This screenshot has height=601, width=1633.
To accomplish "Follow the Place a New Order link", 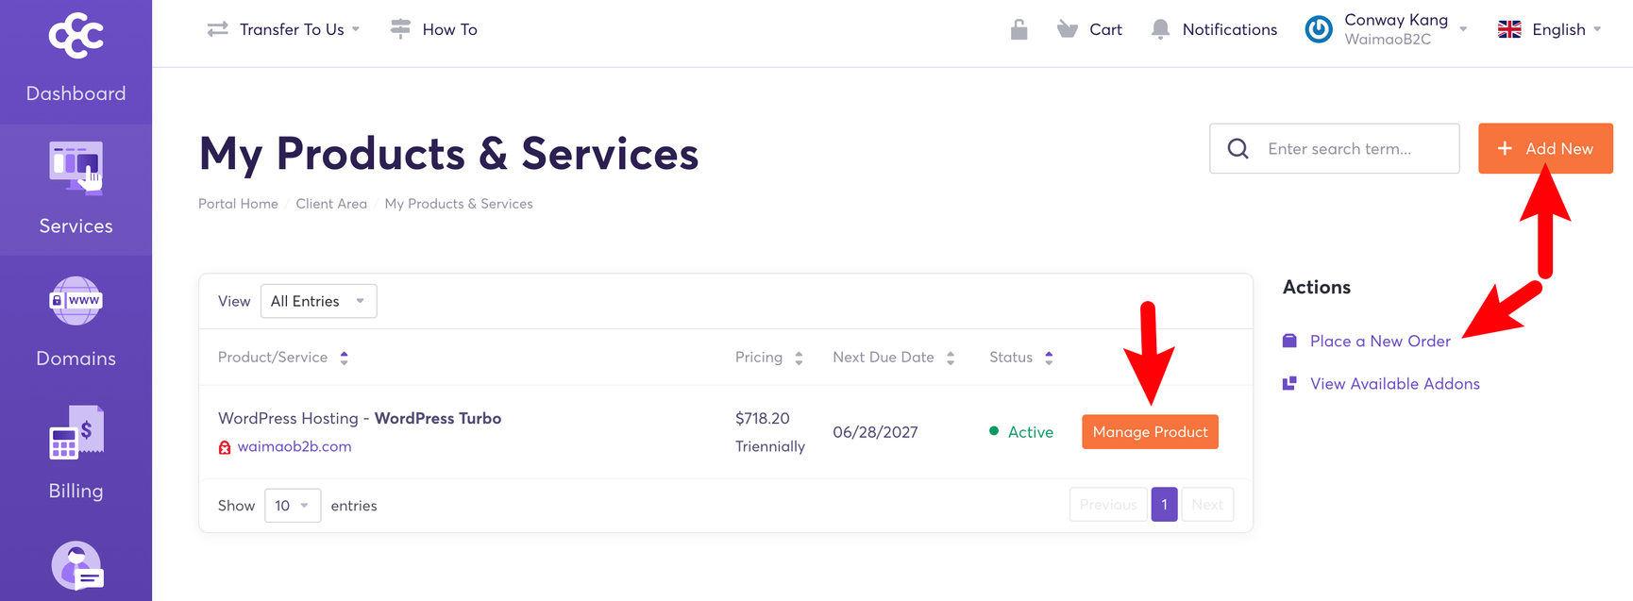I will tap(1379, 341).
